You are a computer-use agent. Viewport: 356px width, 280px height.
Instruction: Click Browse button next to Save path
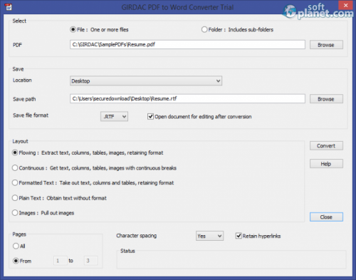click(326, 99)
